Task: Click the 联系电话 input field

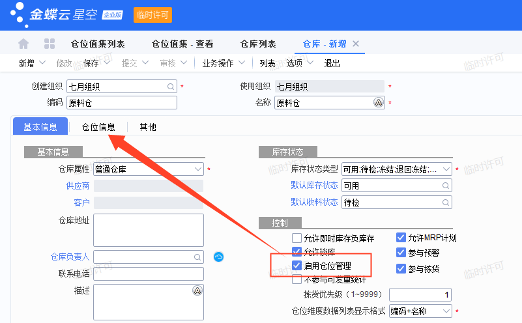Action: coord(149,274)
